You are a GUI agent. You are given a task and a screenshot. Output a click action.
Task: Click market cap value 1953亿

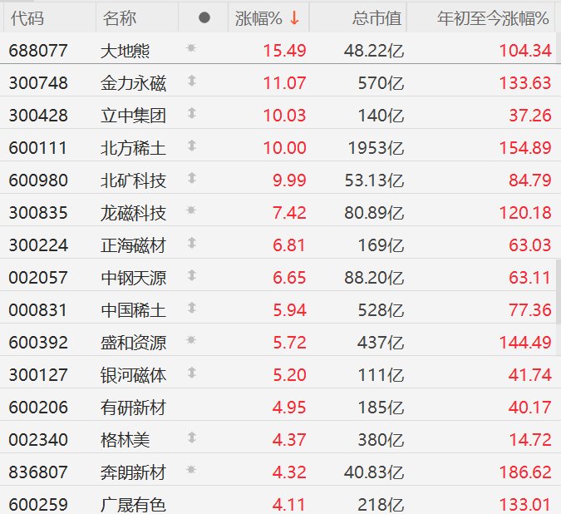coord(376,148)
